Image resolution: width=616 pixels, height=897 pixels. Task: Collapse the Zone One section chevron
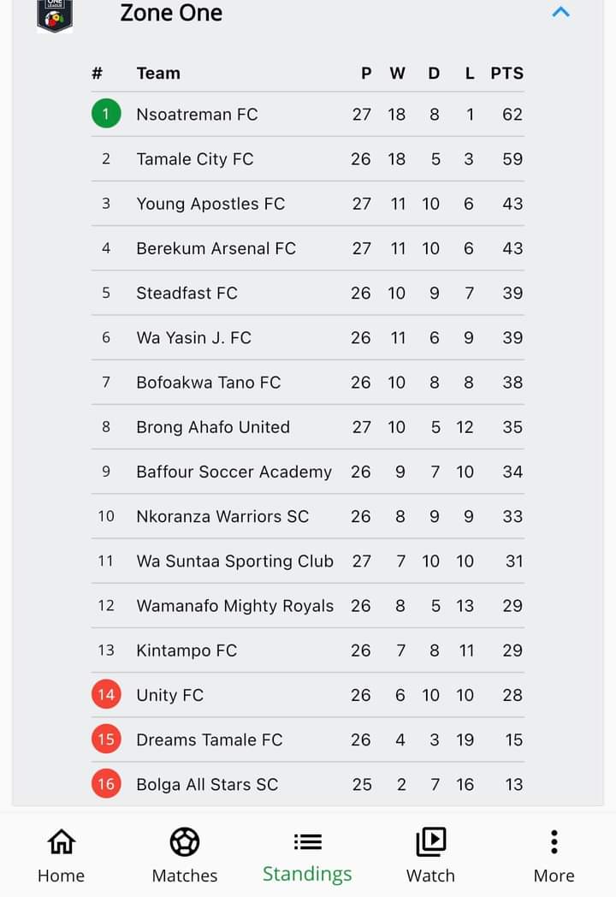pos(560,11)
